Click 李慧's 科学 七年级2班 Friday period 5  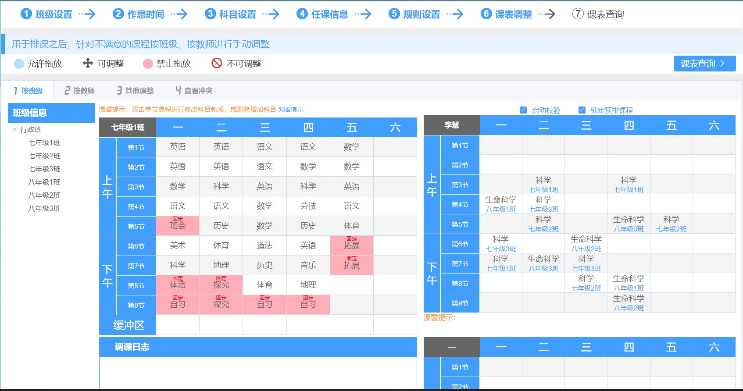pos(672,224)
